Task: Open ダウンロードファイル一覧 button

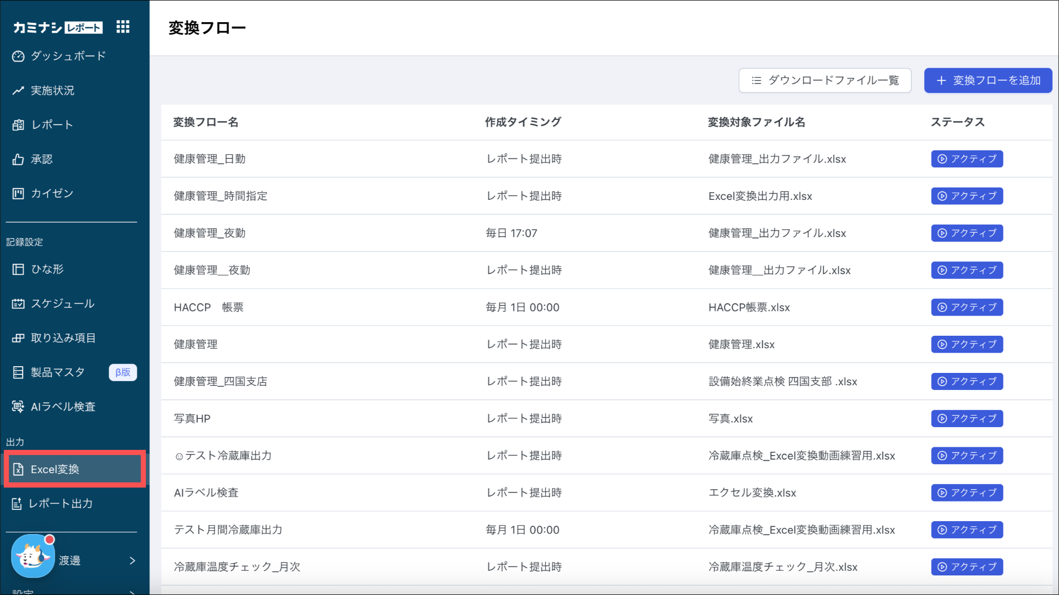Action: click(x=825, y=81)
